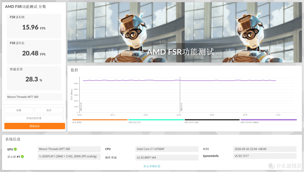Screen dimensions: 304x172
Task: Open 显示详细信息 details link
Action: pos(152,166)
